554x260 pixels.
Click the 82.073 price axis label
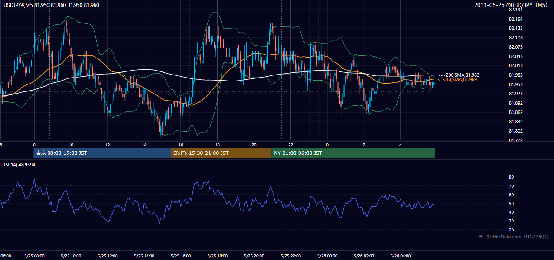tap(516, 47)
